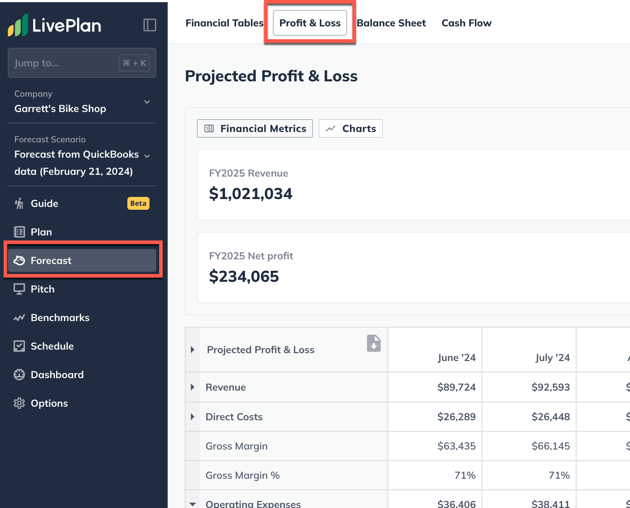630x508 pixels.
Task: Select July '24 Direct Costs cell $26,448
Action: click(529, 417)
